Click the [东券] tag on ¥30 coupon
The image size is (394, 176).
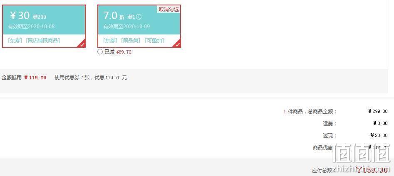pyautogui.click(x=15, y=41)
